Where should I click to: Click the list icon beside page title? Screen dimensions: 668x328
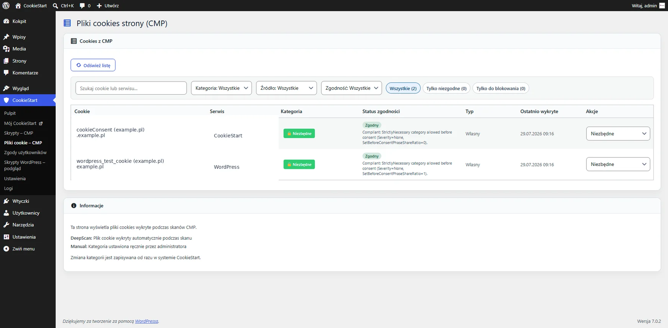67,23
